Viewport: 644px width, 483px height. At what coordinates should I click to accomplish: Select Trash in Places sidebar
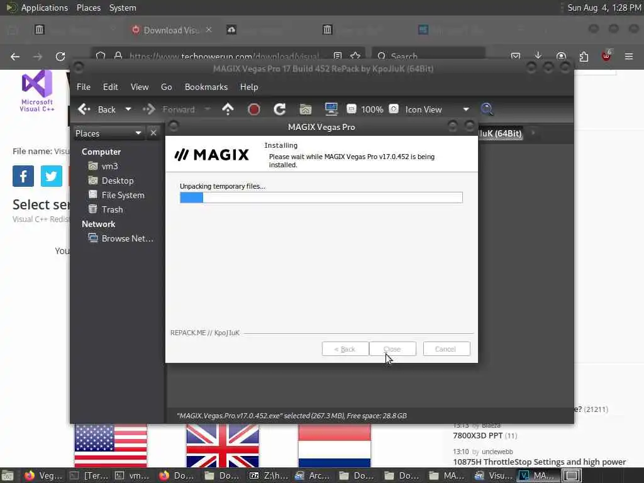[x=106, y=209]
